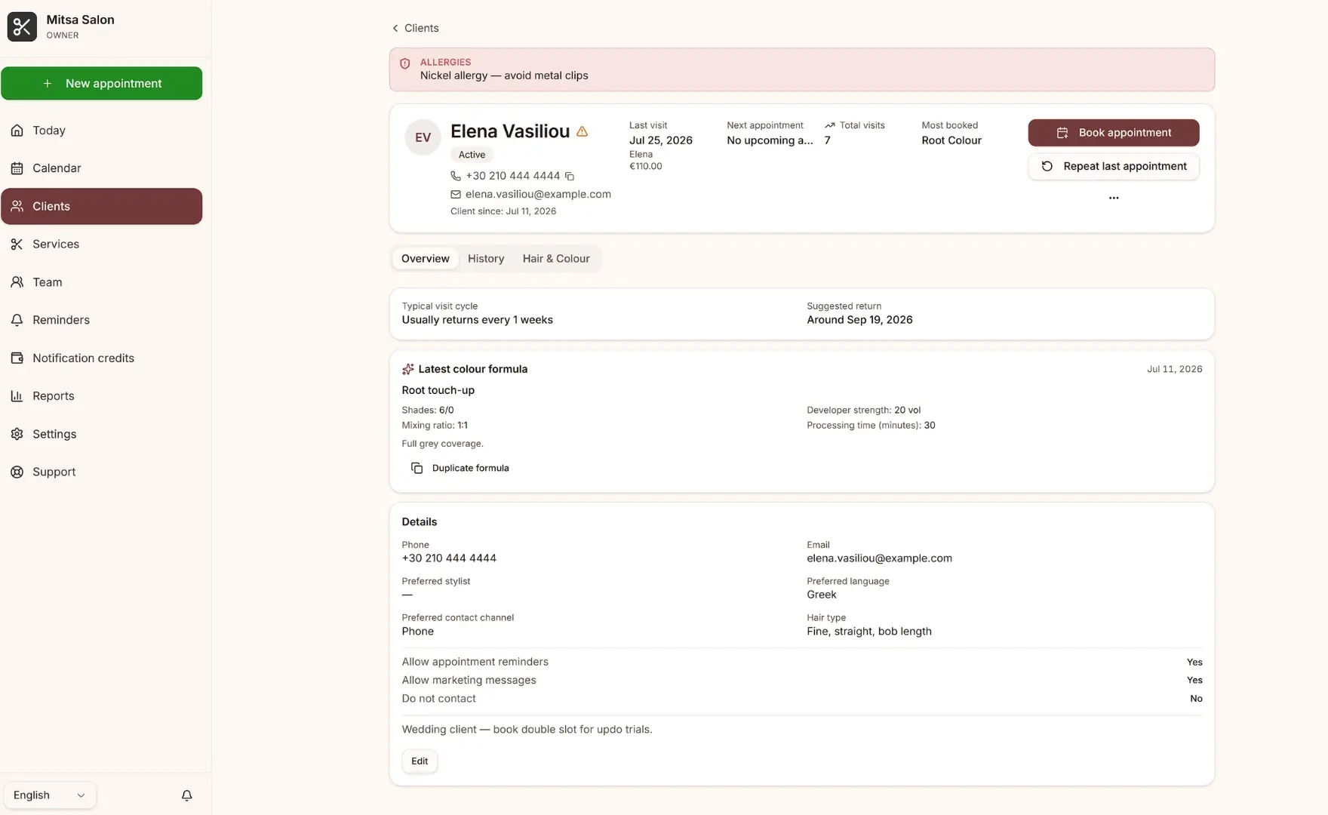Open Calendar in the sidebar
The width and height of the screenshot is (1328, 815).
(x=101, y=168)
